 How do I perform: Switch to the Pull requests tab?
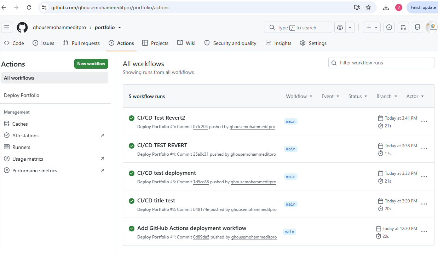[81, 43]
